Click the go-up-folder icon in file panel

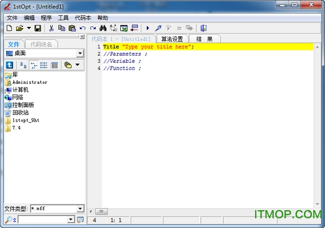pos(9,65)
